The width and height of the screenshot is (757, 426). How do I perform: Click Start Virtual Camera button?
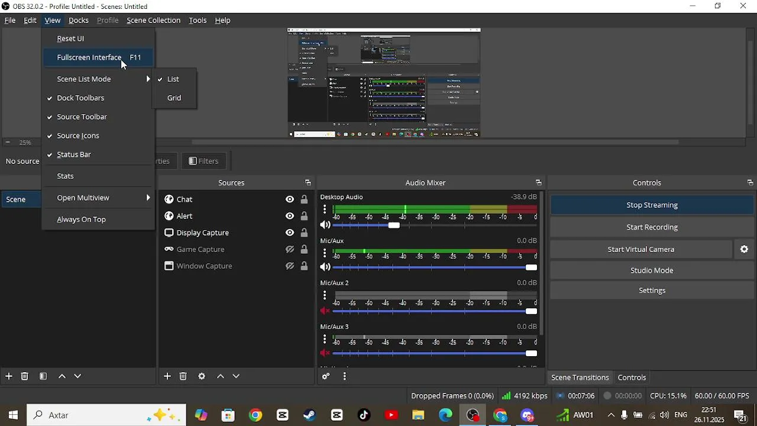[641, 250]
